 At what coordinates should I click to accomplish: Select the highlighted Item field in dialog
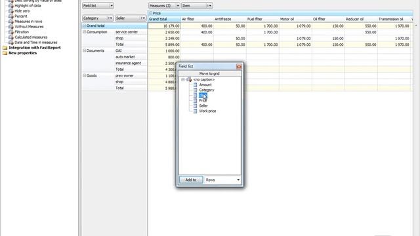click(203, 95)
